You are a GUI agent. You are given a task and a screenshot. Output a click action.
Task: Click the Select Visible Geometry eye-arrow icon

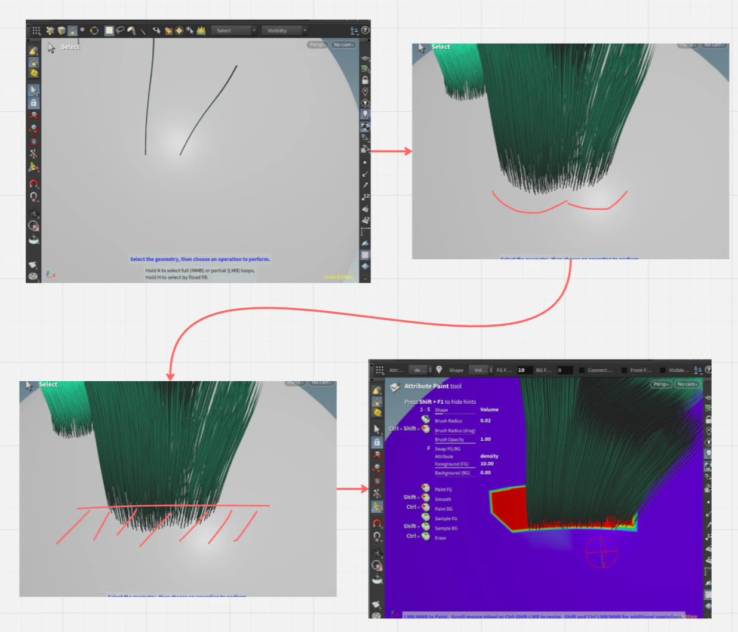click(x=156, y=30)
